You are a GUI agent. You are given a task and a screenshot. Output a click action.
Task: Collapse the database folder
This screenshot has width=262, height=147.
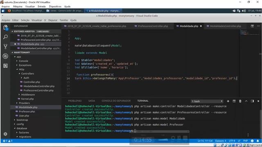pyautogui.click(x=22, y=128)
